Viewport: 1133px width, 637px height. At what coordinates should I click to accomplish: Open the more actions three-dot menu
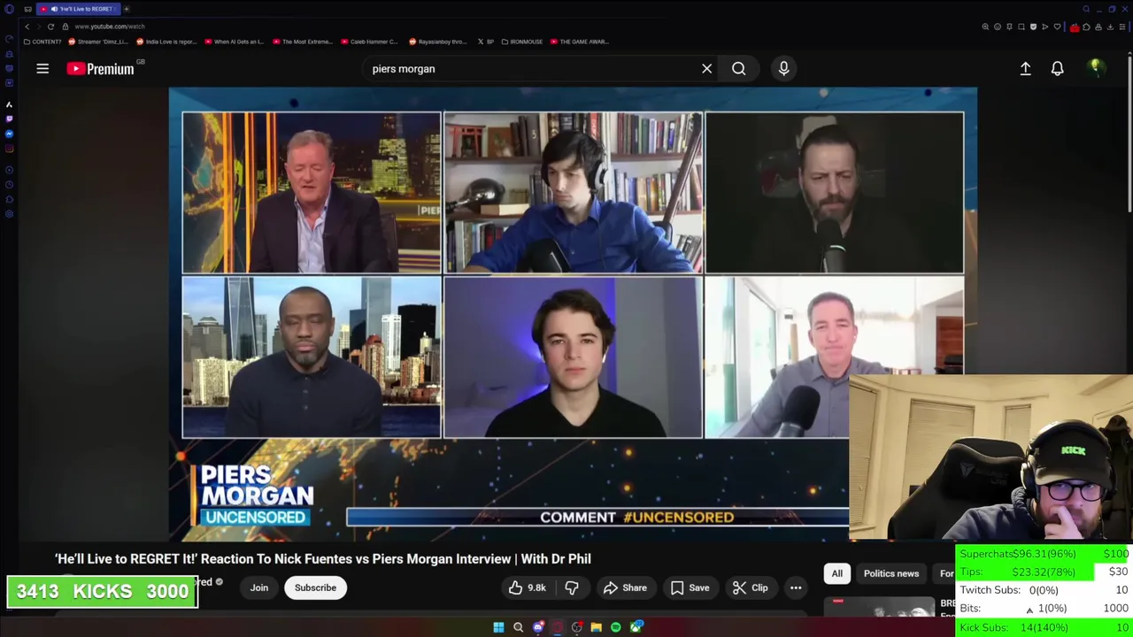[x=796, y=587]
